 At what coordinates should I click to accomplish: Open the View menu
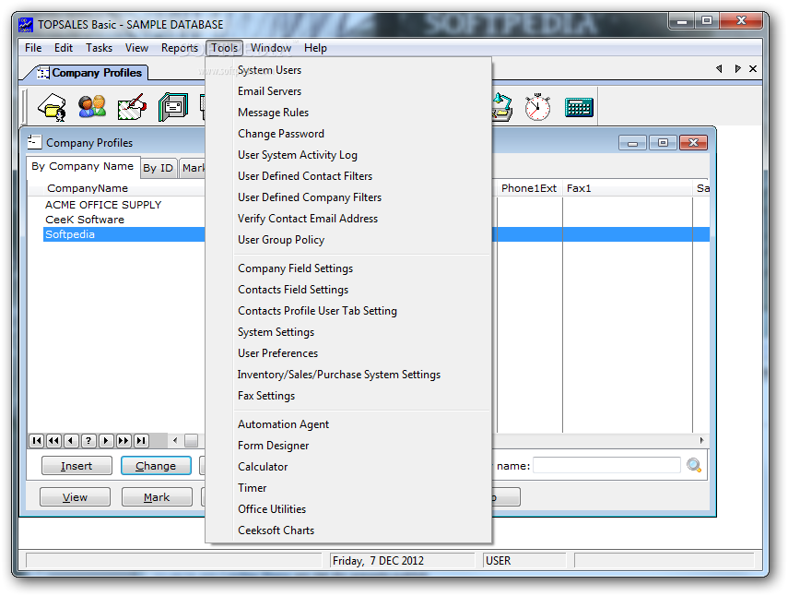(x=136, y=48)
